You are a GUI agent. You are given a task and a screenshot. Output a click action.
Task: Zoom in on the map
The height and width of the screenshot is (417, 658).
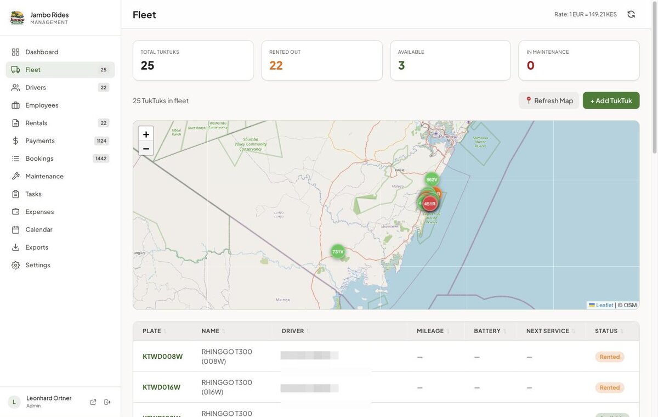[146, 134]
